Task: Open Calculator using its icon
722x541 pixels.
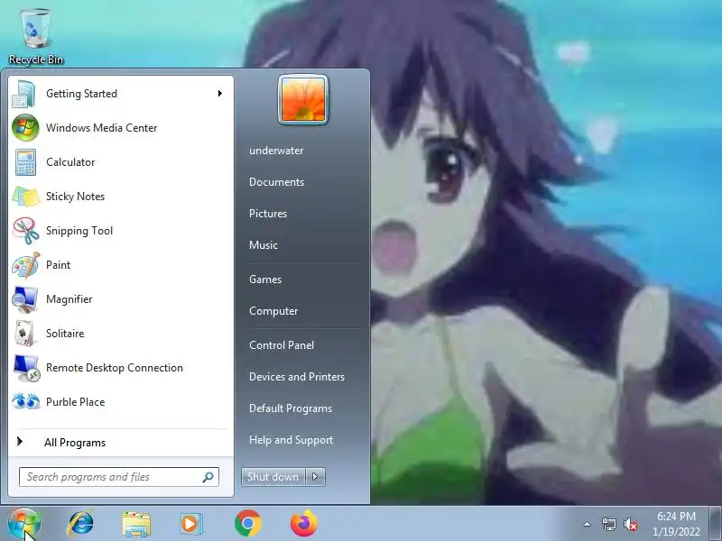Action: (x=25, y=162)
